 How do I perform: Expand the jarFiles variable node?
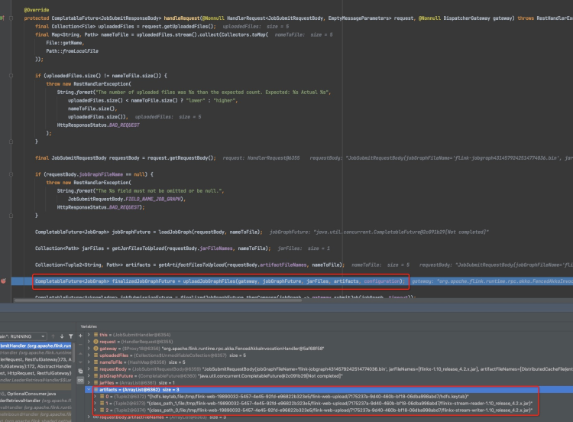click(x=87, y=382)
